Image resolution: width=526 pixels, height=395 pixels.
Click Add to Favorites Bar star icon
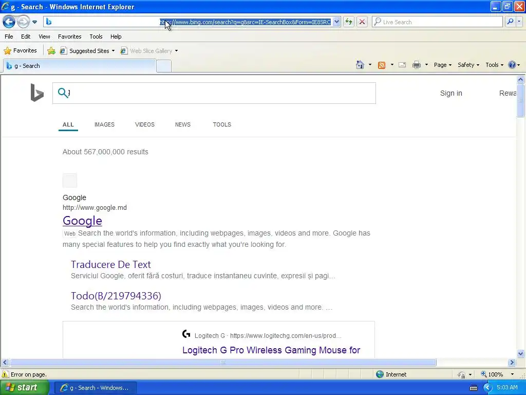click(51, 51)
